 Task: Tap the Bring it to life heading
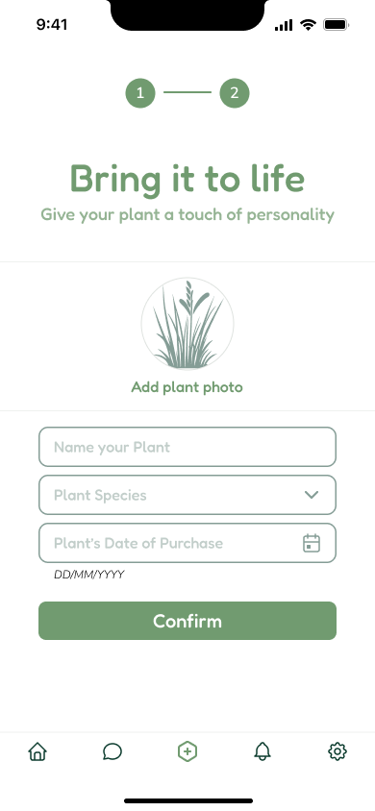tap(187, 179)
